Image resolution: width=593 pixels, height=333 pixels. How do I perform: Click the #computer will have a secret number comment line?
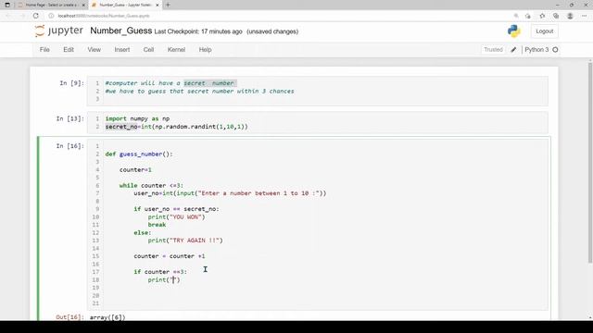170,83
